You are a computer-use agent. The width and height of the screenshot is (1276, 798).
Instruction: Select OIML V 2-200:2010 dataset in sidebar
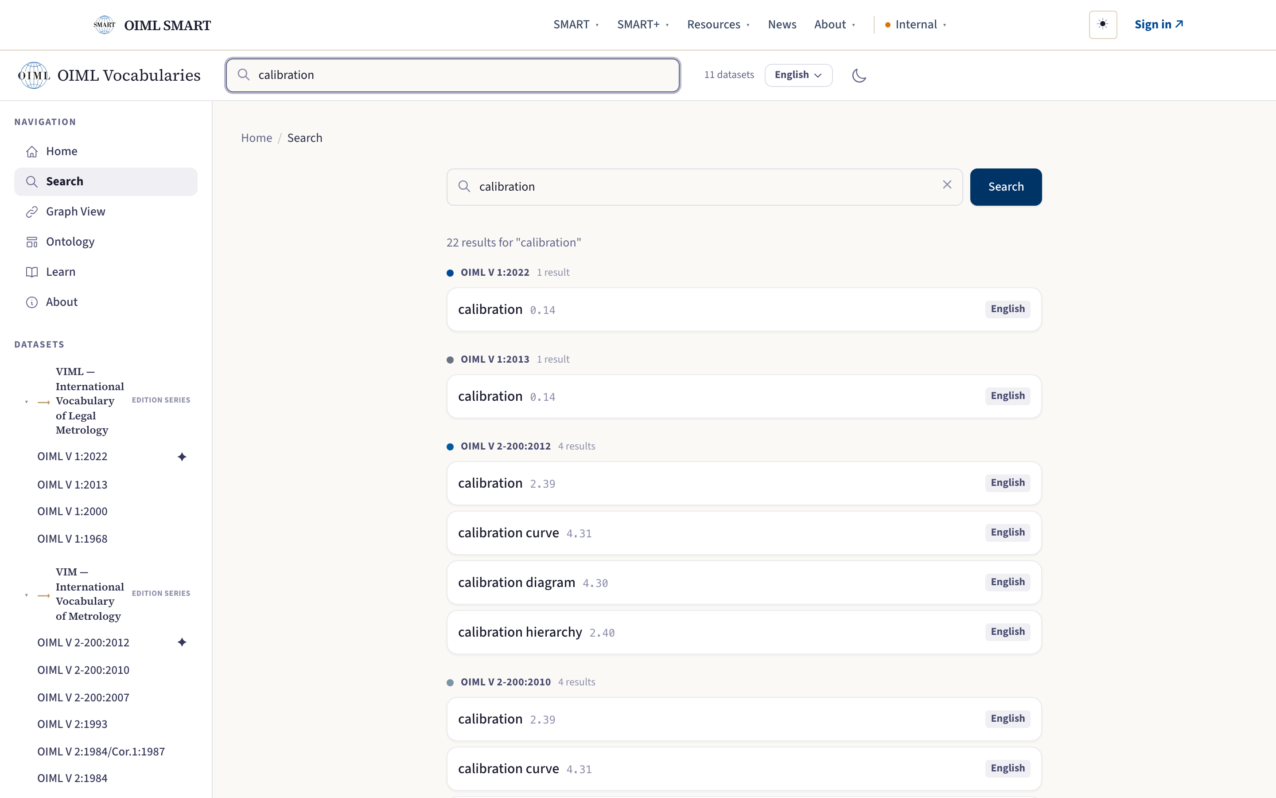[83, 670]
